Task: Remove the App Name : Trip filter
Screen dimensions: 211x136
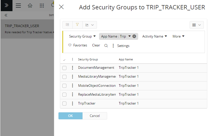Action: tap(134, 36)
